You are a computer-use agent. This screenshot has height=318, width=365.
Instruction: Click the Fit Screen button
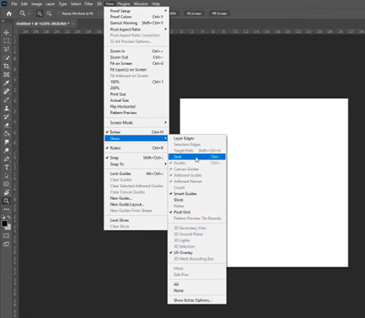tap(194, 13)
